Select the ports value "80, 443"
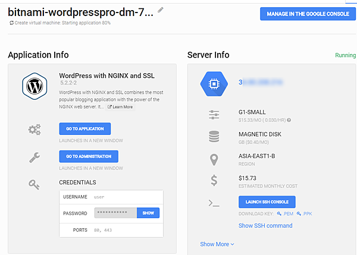 click(x=103, y=230)
